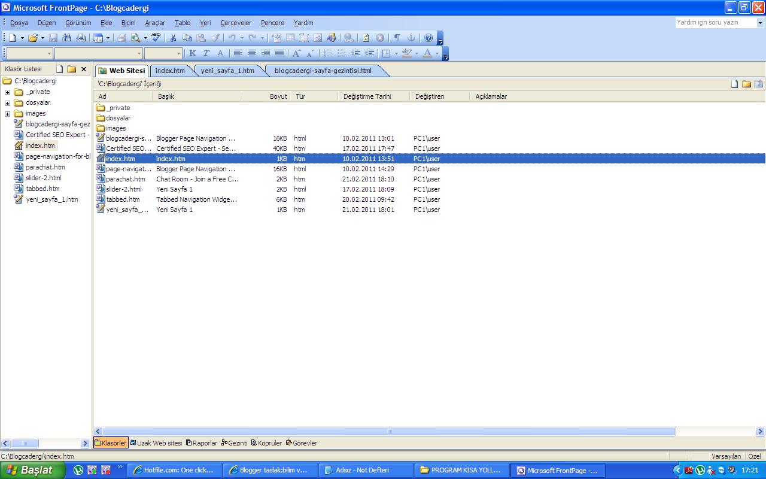Toggle underline formatting in the toolbar
Image resolution: width=766 pixels, height=479 pixels.
click(220, 53)
